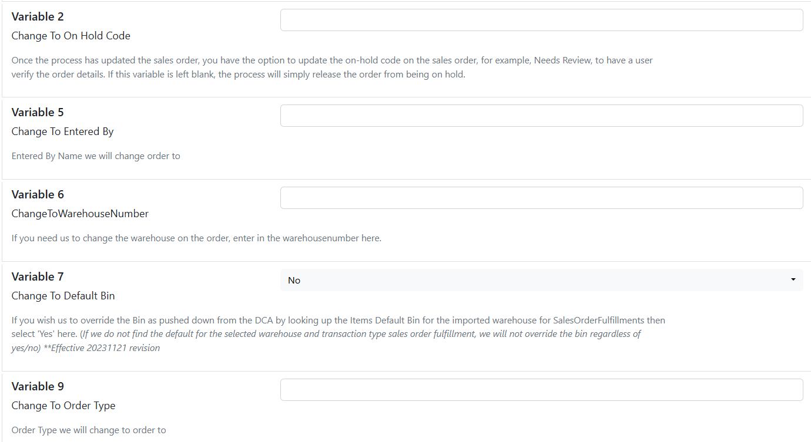Select the ChangeToWarehouseNumber input box
Screen dimensions: 811x442
tap(541, 198)
